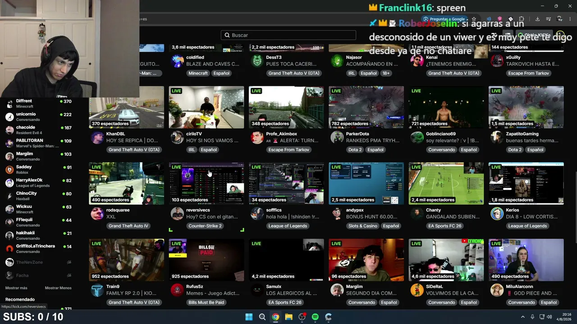Open ChinoCity's avatar in followed list
This screenshot has height=324, width=577.
point(9,196)
